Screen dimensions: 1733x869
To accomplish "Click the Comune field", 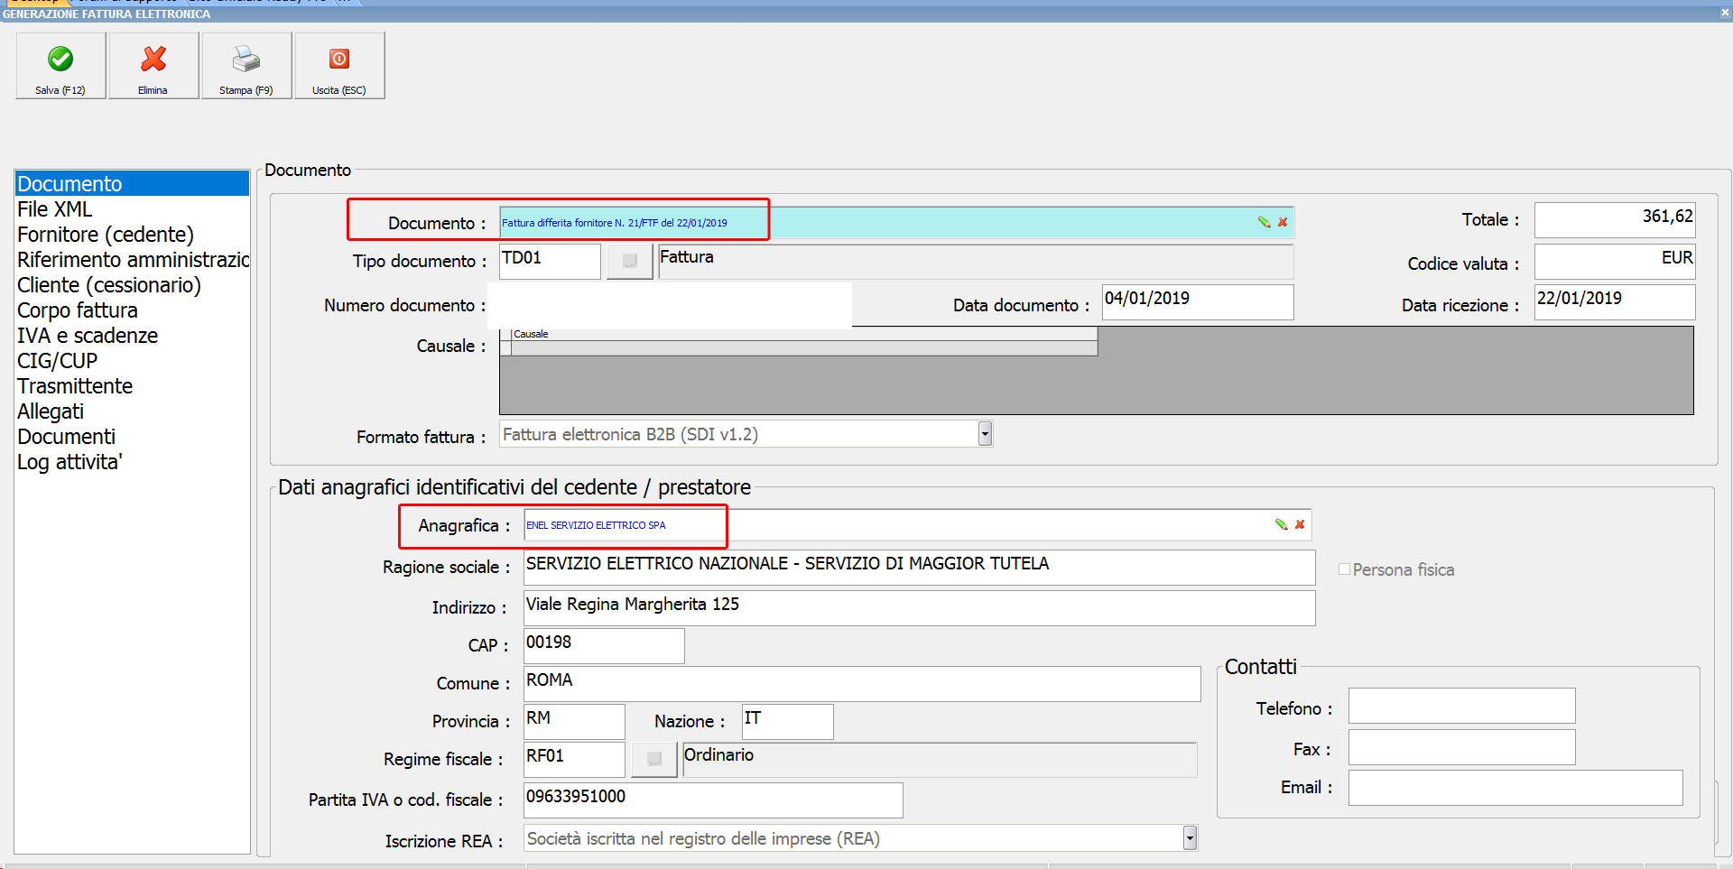I will 862,684.
